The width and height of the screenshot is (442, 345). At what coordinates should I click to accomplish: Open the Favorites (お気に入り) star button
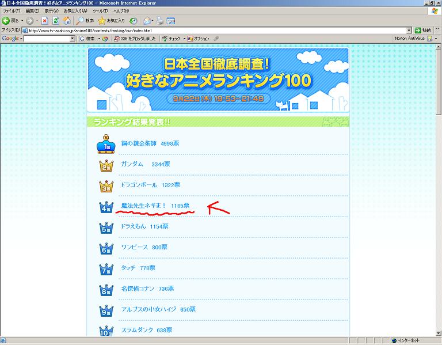coord(111,21)
